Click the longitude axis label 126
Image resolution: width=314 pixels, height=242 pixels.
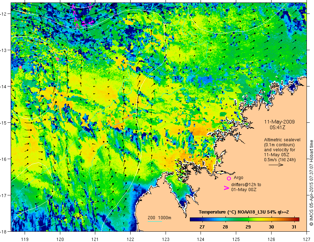point(271,239)
